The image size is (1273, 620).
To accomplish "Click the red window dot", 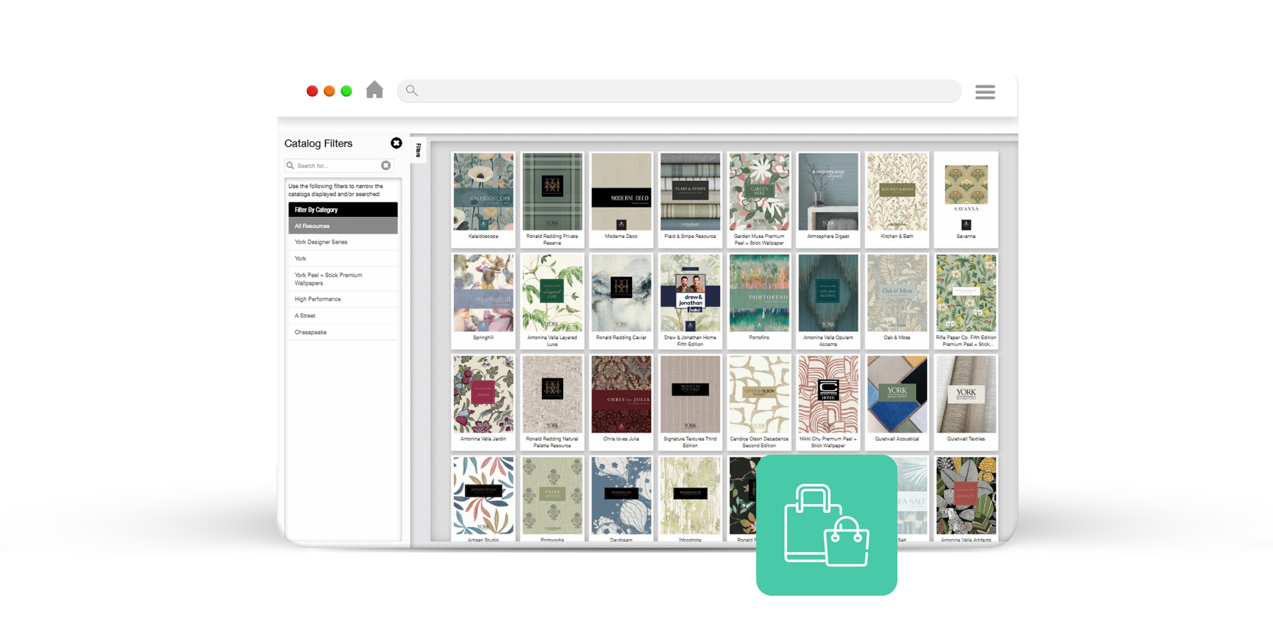I will [312, 91].
